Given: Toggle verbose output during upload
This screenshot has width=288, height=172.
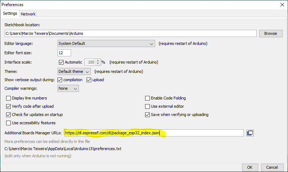Looking at the screenshot, I should click(x=89, y=80).
